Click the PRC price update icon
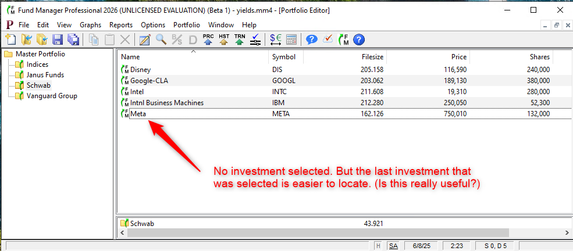 tap(208, 40)
